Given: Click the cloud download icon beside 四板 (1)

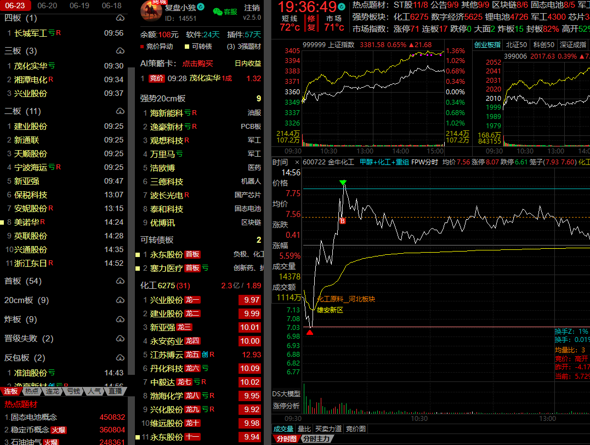Looking at the screenshot, I should coord(120,18).
